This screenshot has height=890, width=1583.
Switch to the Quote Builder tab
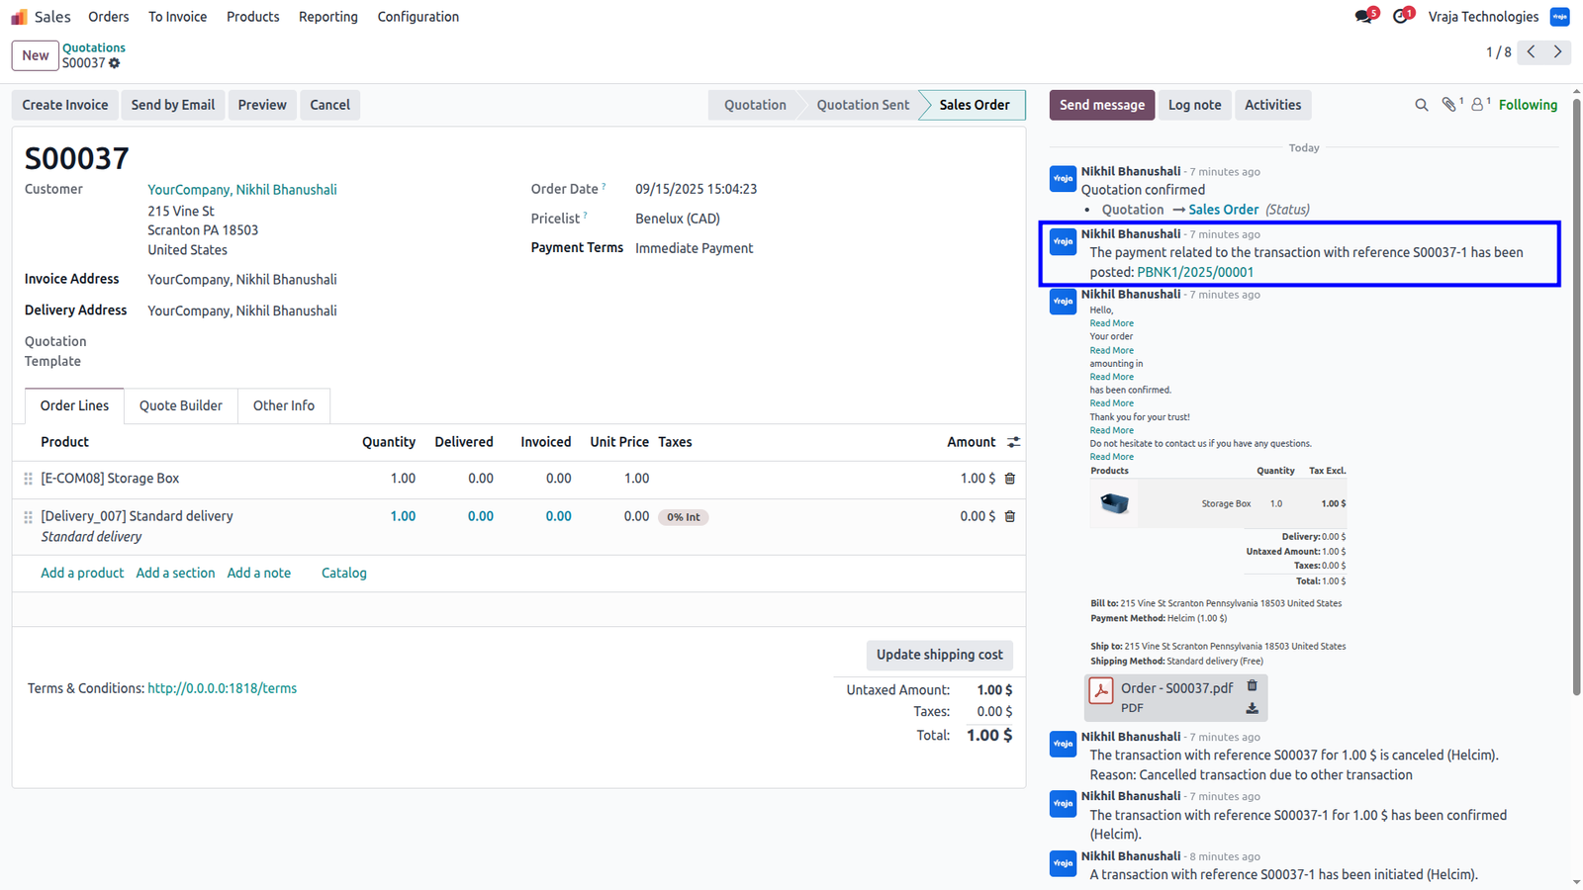pyautogui.click(x=181, y=405)
